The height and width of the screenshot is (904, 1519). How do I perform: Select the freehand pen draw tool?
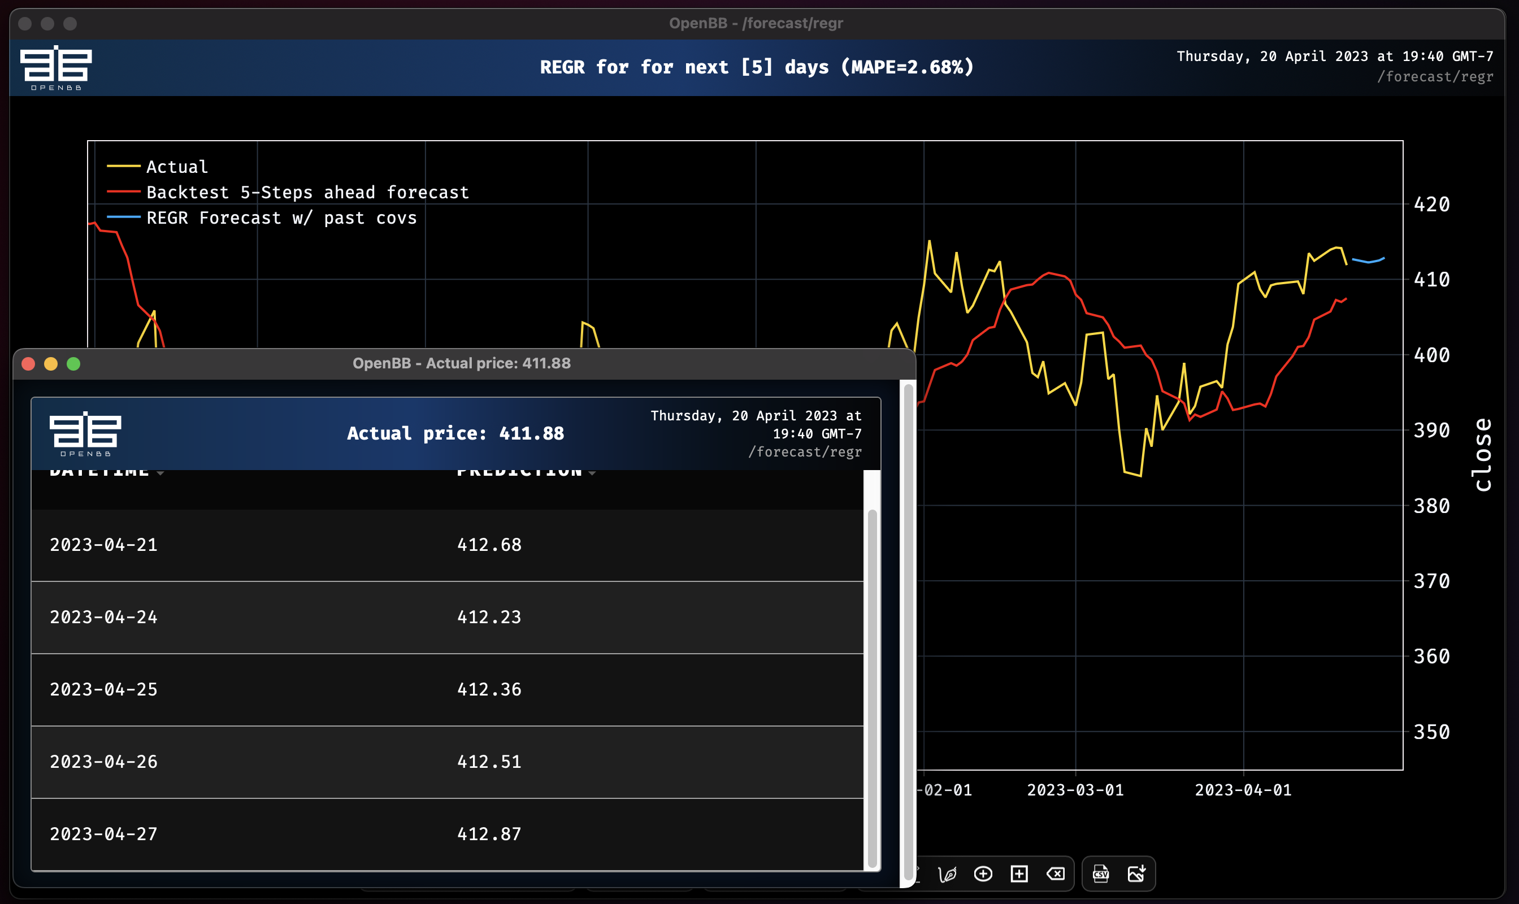[948, 874]
